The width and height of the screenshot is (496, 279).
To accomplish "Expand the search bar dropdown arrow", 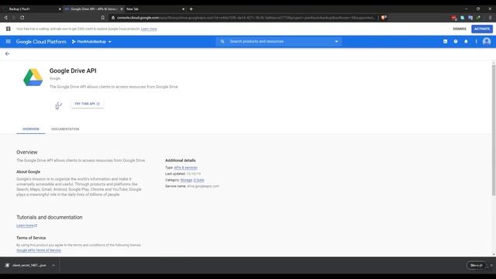I will 336,41.
